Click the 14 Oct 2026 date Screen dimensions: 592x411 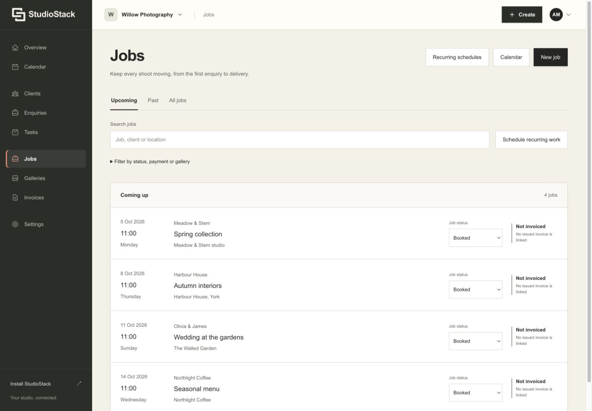(x=134, y=377)
